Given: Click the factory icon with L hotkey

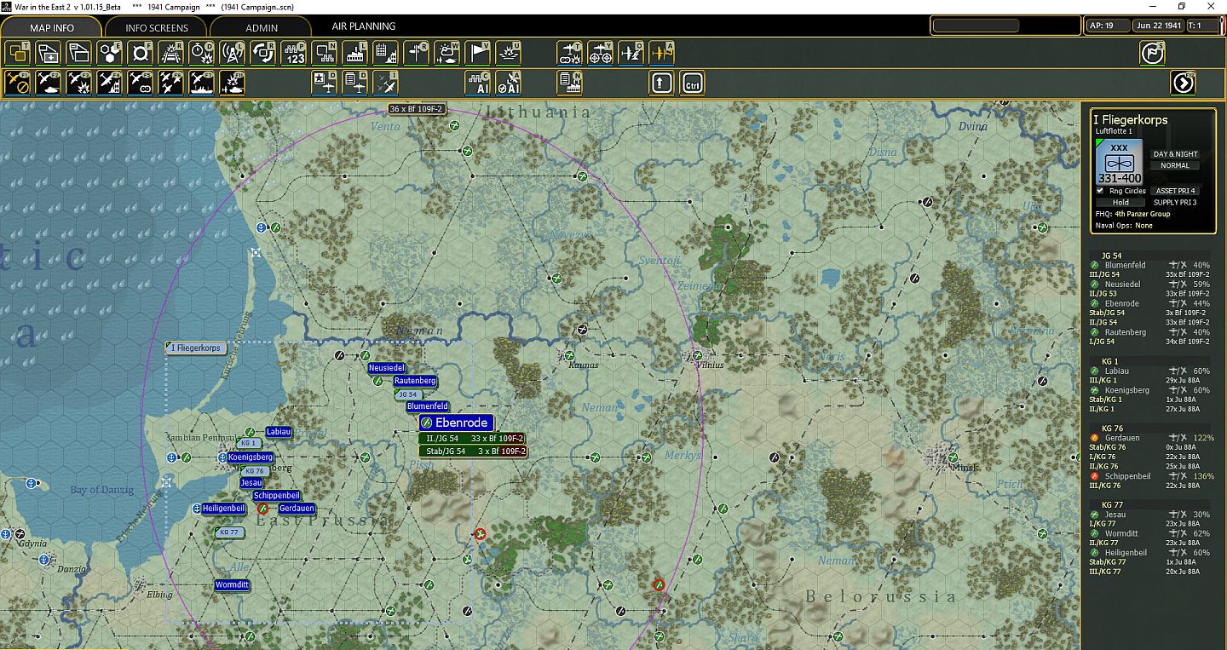Looking at the screenshot, I should point(355,53).
